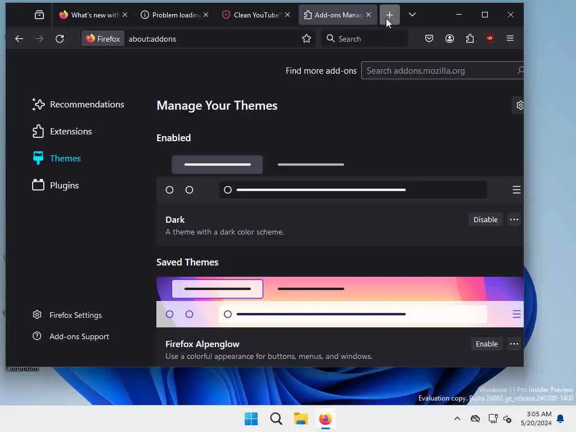576x432 pixels.
Task: Close the Clean YouTube tab
Action: coord(287,15)
